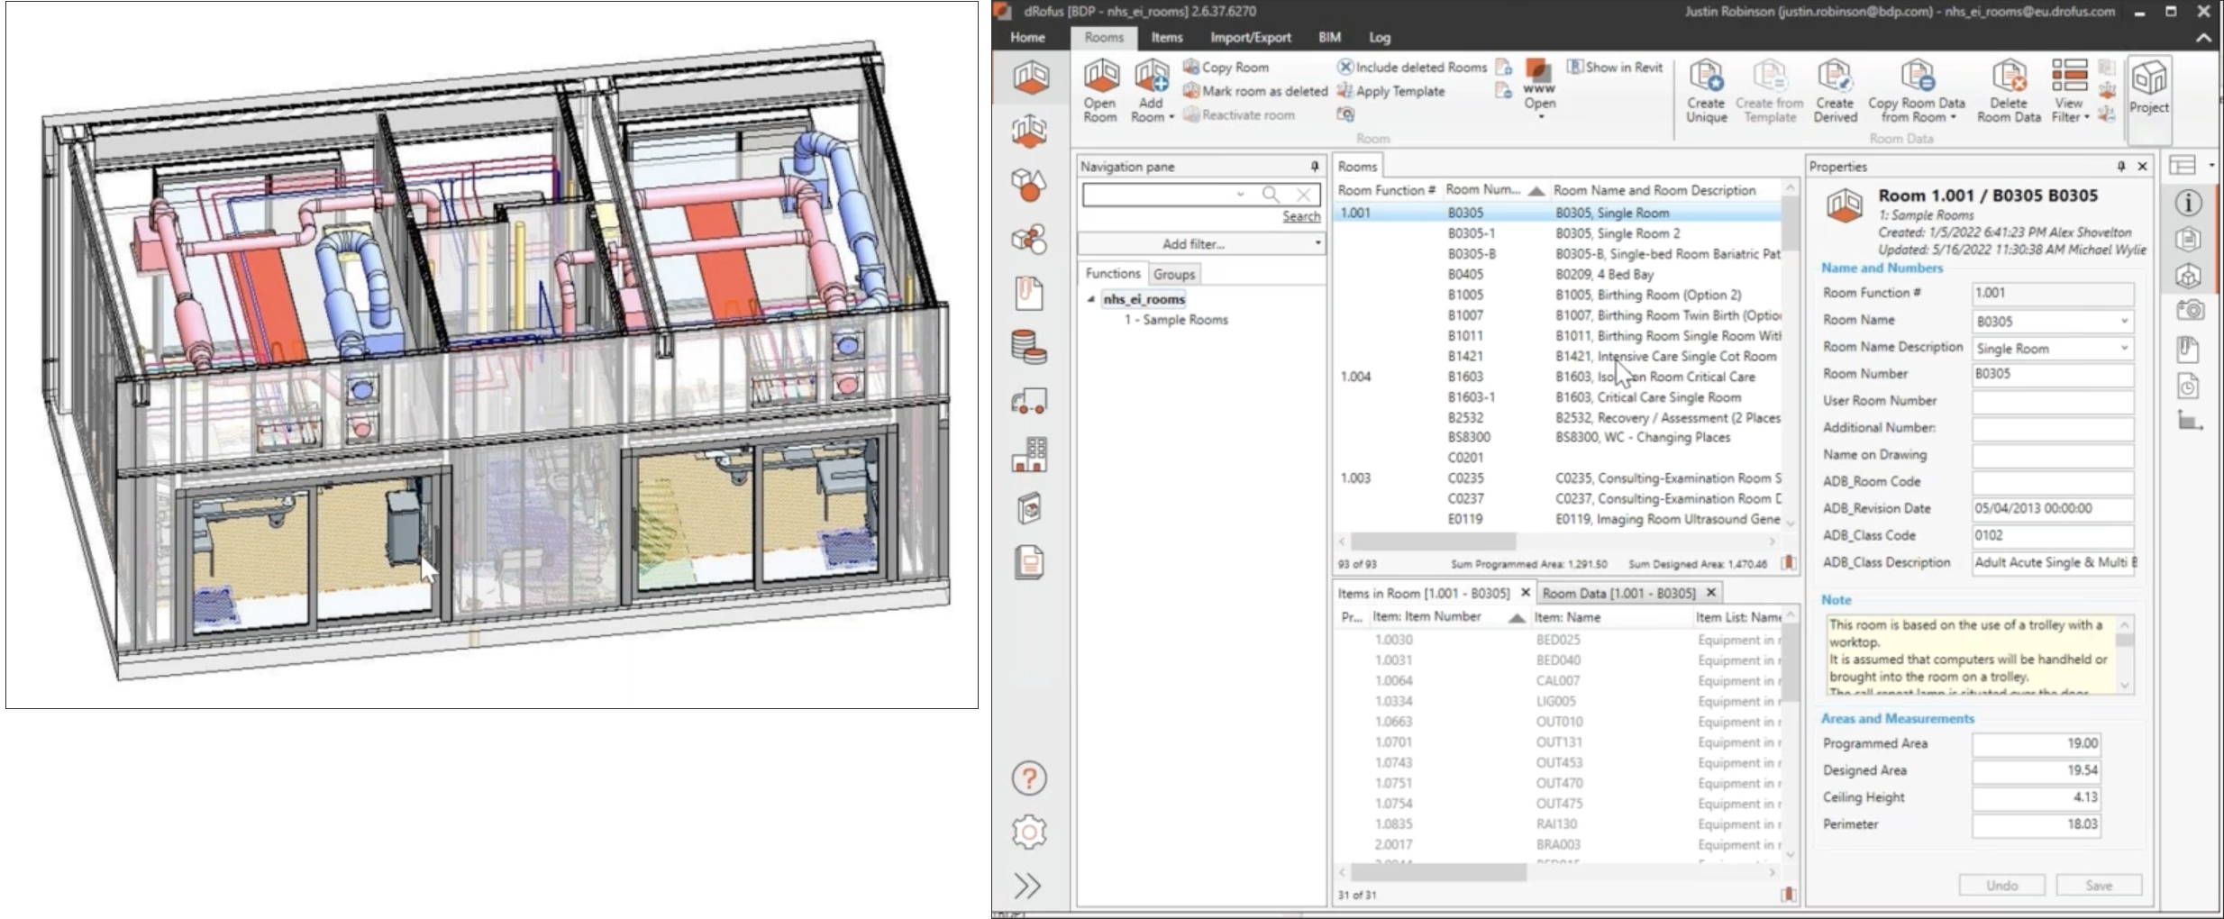
Task: Open the panel layout dropdown at top right
Action: 2210,166
